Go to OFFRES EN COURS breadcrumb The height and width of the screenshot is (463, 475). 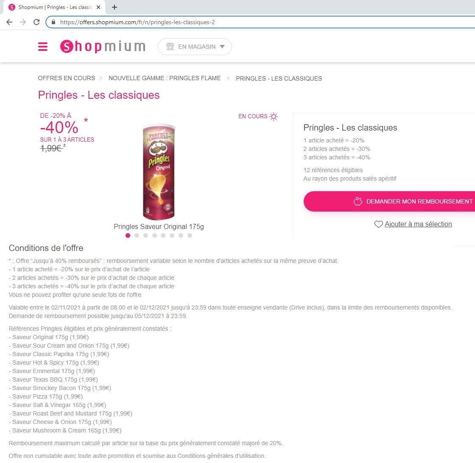(66, 78)
